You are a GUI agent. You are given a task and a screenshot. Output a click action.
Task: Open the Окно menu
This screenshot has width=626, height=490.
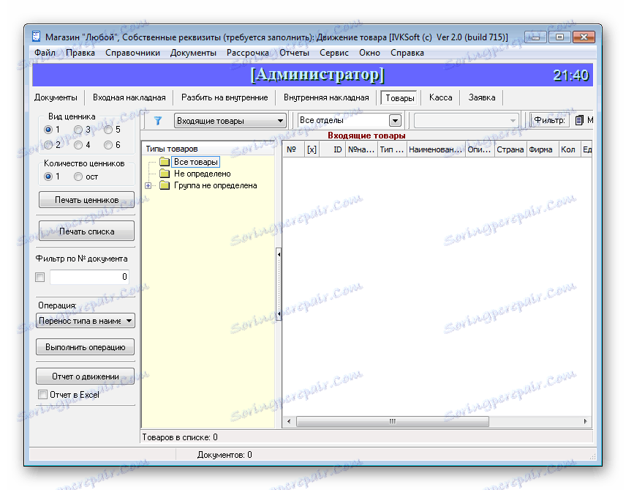click(x=369, y=53)
